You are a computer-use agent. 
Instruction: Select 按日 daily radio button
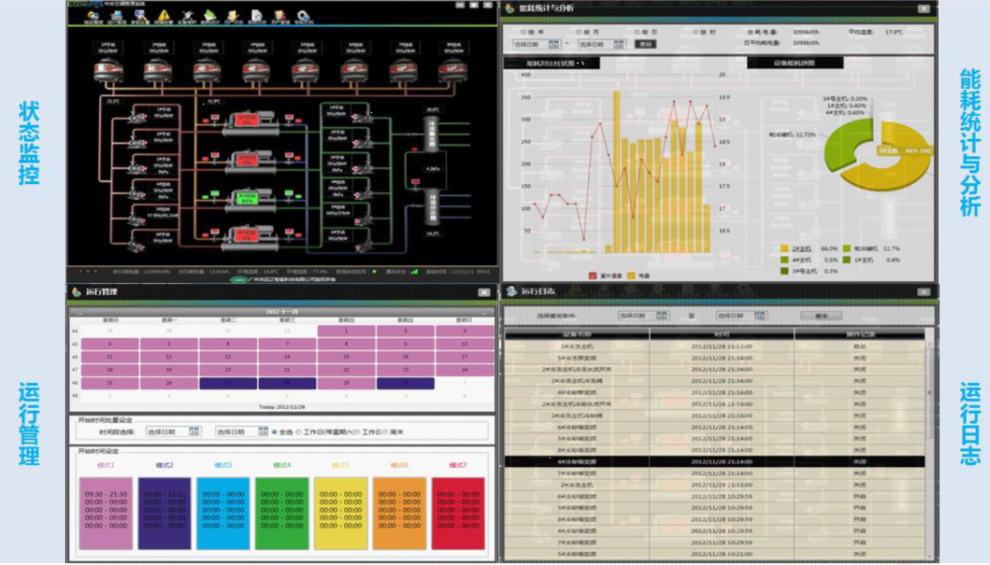coord(637,32)
